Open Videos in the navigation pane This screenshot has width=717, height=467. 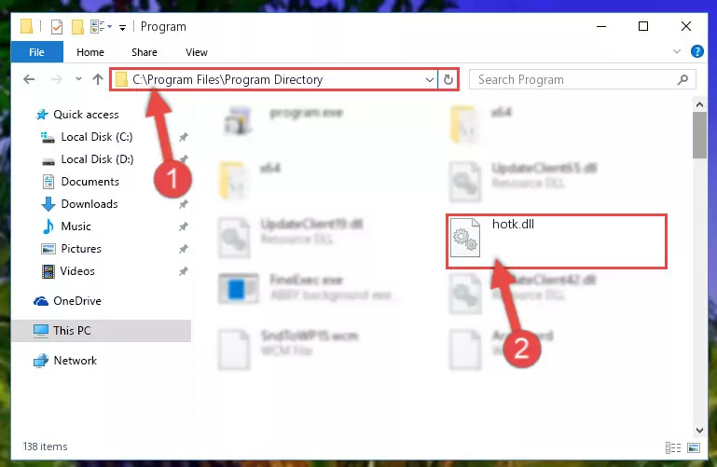77,271
